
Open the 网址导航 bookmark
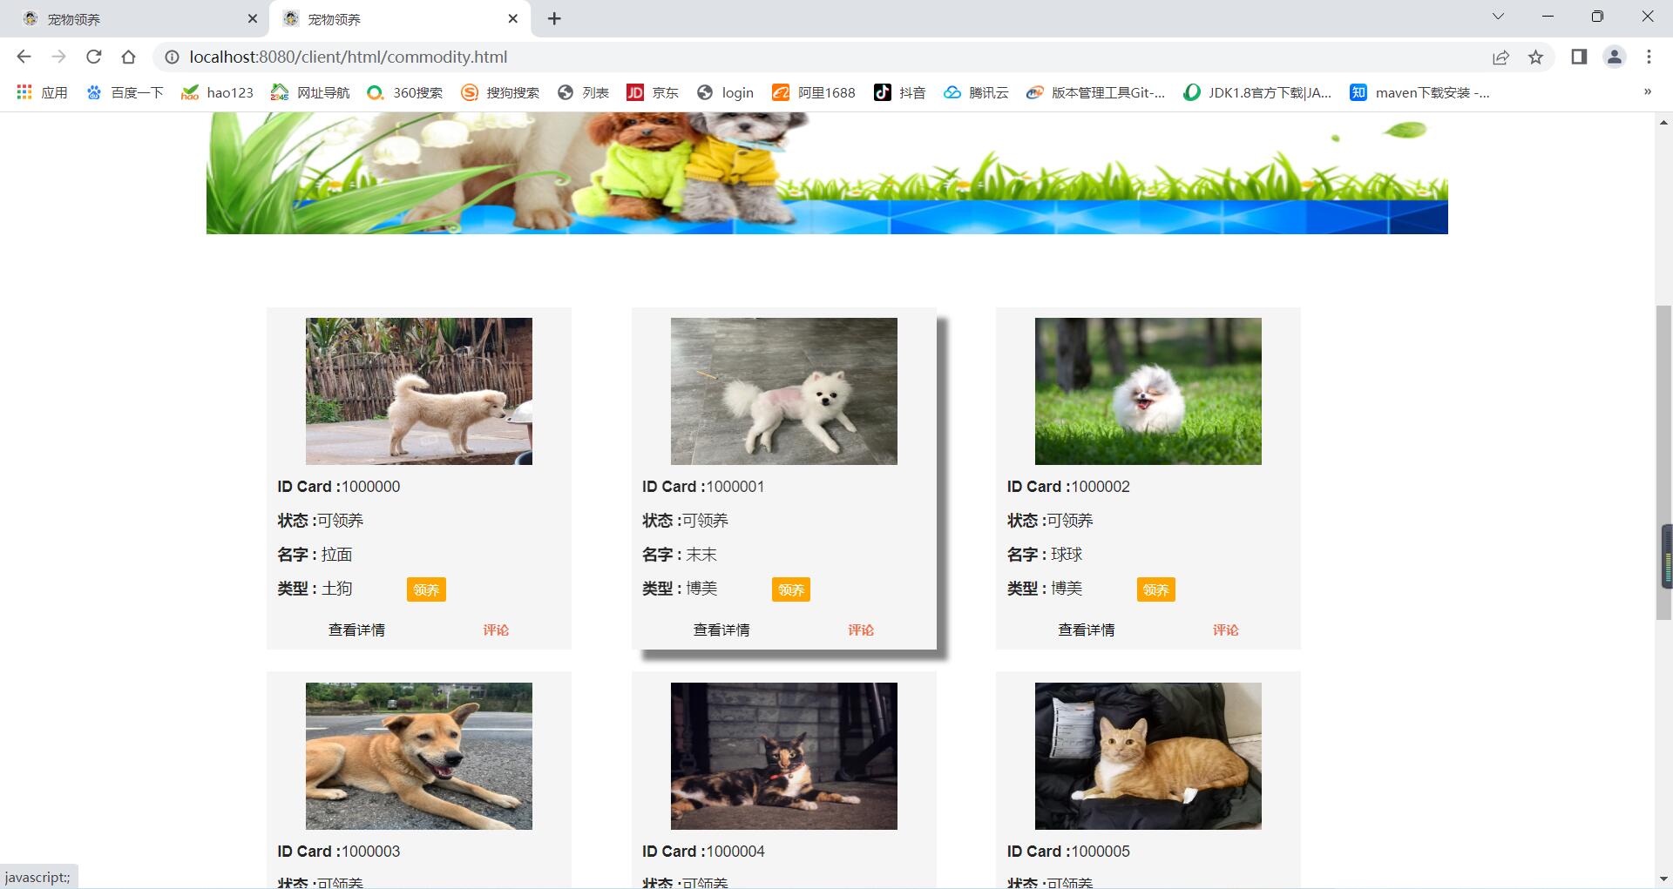[310, 92]
